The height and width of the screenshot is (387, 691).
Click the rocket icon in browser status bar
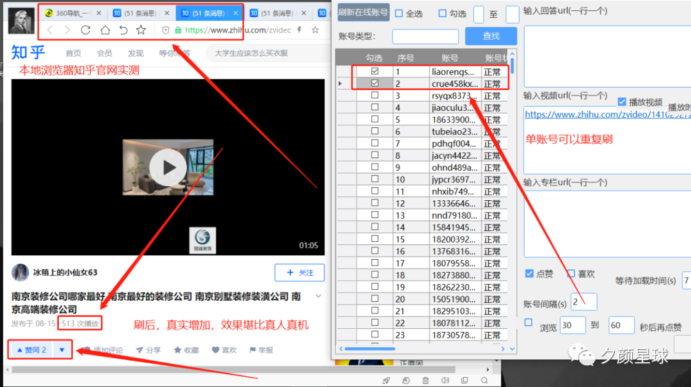coord(386,381)
